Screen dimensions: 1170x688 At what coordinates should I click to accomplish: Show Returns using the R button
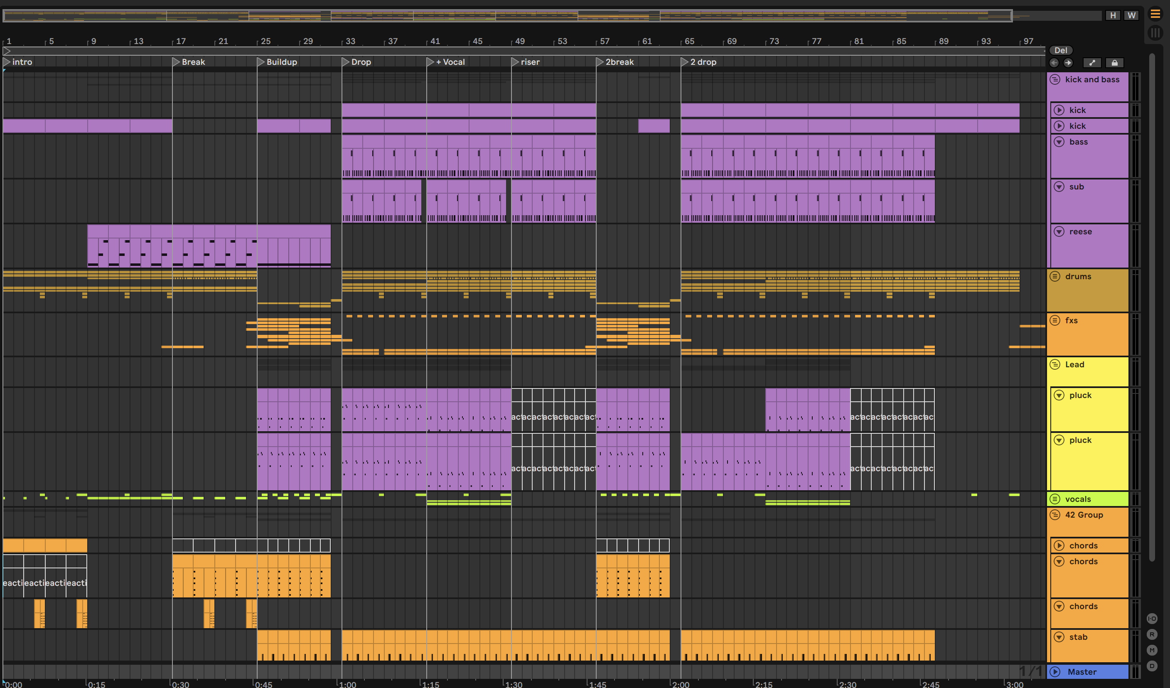pyautogui.click(x=1152, y=634)
